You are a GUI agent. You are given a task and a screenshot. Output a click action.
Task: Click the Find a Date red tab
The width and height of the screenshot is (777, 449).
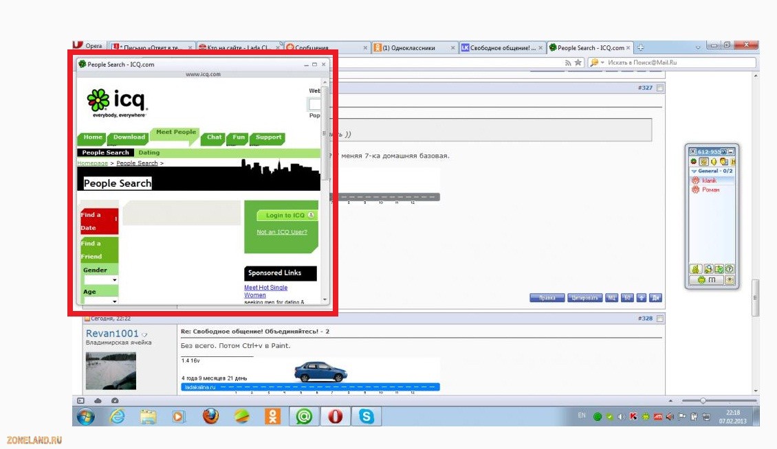click(99, 221)
